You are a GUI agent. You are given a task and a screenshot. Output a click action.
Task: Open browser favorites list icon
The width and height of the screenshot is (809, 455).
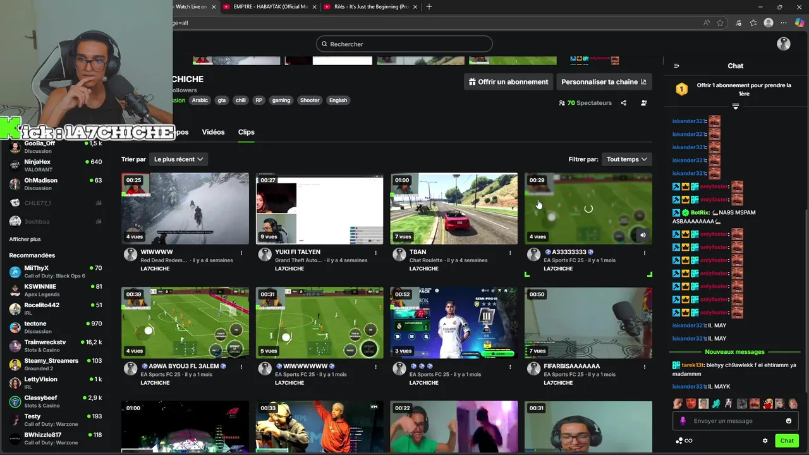tap(753, 23)
